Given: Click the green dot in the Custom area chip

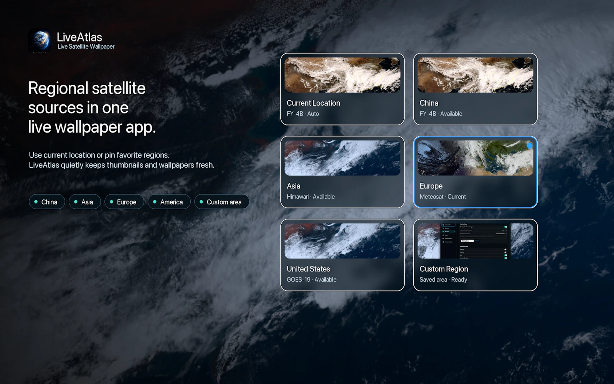Looking at the screenshot, I should click(201, 202).
